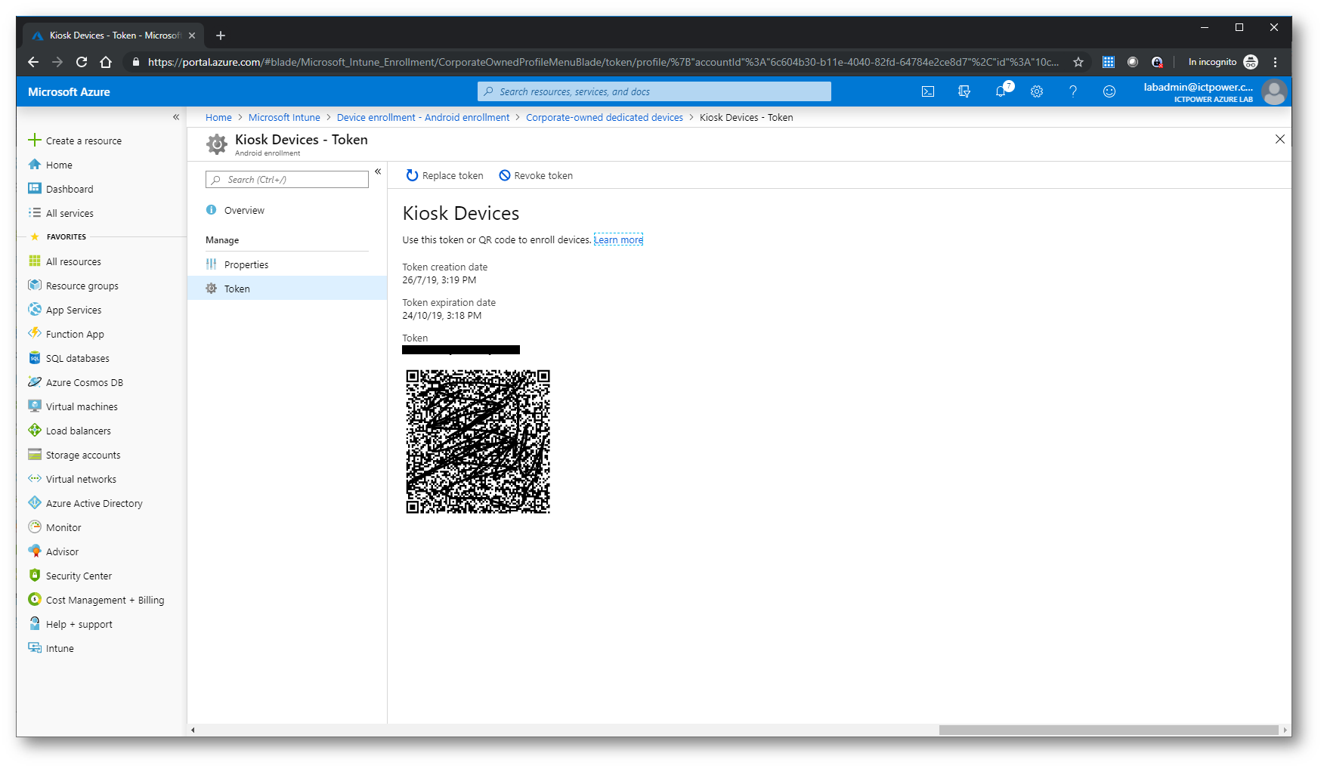Bookmark this page with star icon
Screen dimensions: 1324x769
tap(1078, 62)
